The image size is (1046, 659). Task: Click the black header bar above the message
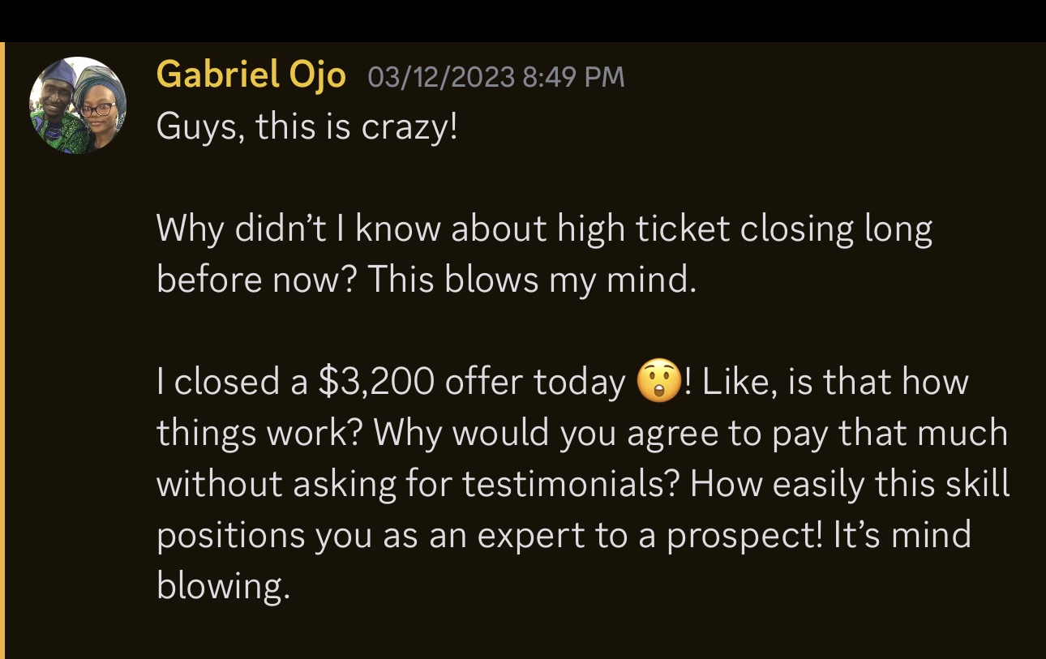[x=523, y=20]
